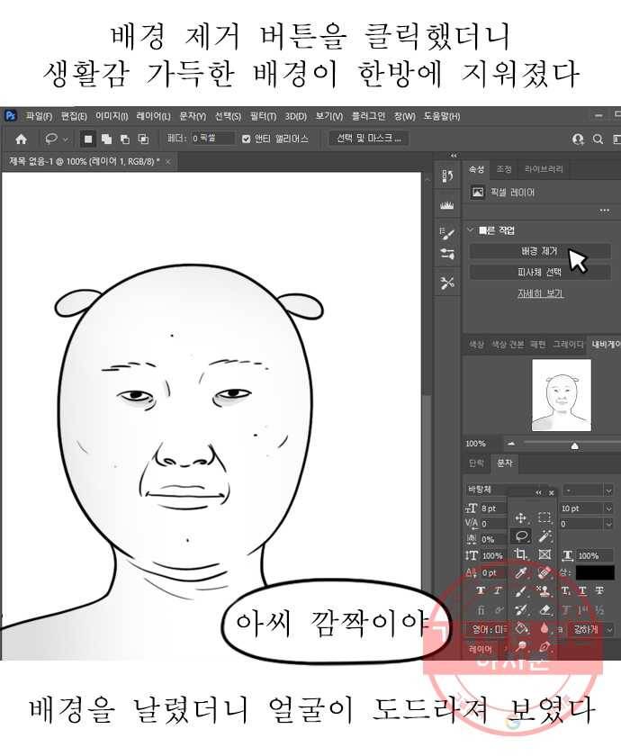Select the Brush tool
621x756 pixels.
[521, 591]
